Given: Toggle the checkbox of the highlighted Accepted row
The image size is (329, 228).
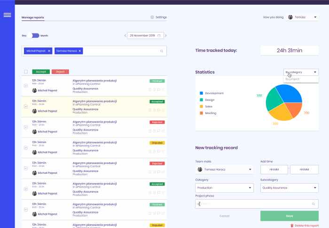Looking at the screenshot, I should tap(26, 106).
